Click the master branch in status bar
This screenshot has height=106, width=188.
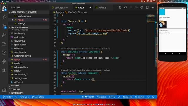pos(8,97)
